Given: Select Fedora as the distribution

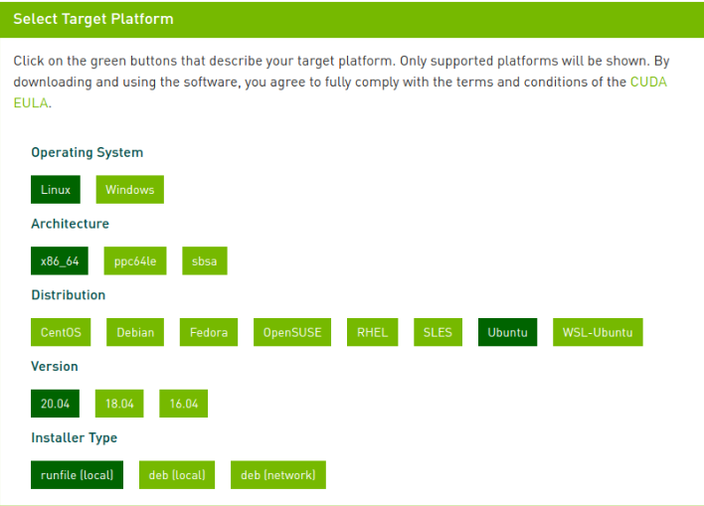Looking at the screenshot, I should click(x=209, y=332).
